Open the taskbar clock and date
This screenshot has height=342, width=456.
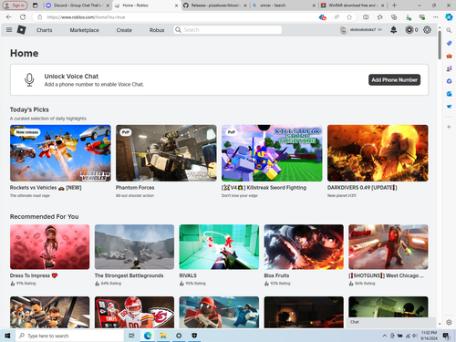click(429, 336)
